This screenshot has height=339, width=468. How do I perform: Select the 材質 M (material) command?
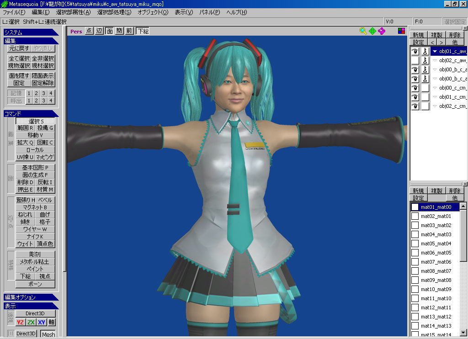pyautogui.click(x=45, y=190)
